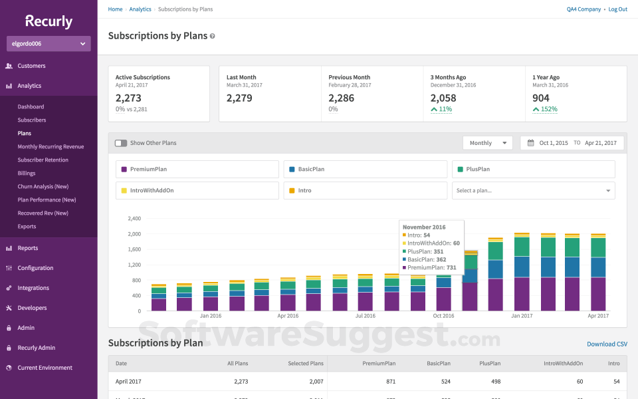The height and width of the screenshot is (399, 638).
Task: Expand the account switcher showing elgordo006
Action: point(48,43)
